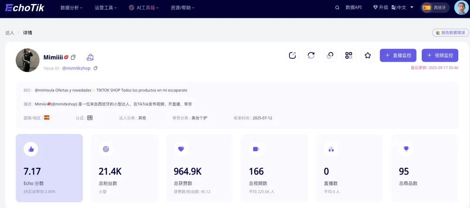Image resolution: width=470 pixels, height=208 pixels.
Task: Click the total videos camera icon
Action: 256,149
